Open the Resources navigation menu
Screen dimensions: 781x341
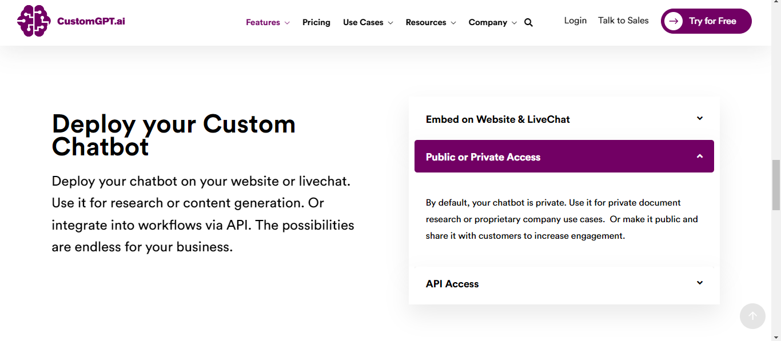[x=427, y=22]
